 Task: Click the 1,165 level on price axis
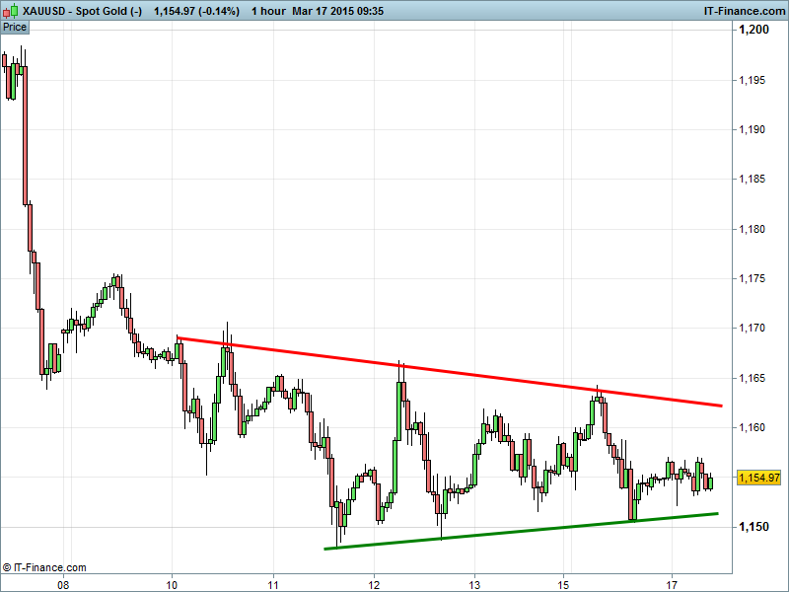pyautogui.click(x=754, y=378)
